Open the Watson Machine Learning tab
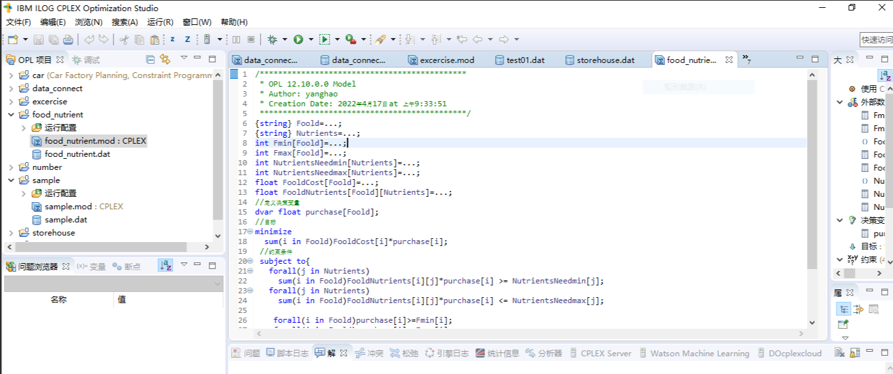Screen dimensions: 893x374 tap(693, 353)
